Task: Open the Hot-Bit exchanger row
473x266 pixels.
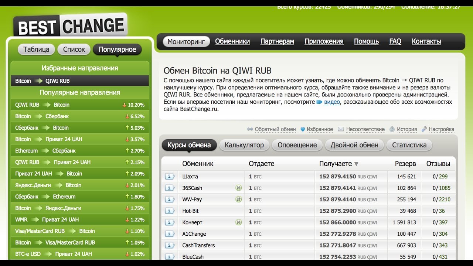Action: point(309,211)
